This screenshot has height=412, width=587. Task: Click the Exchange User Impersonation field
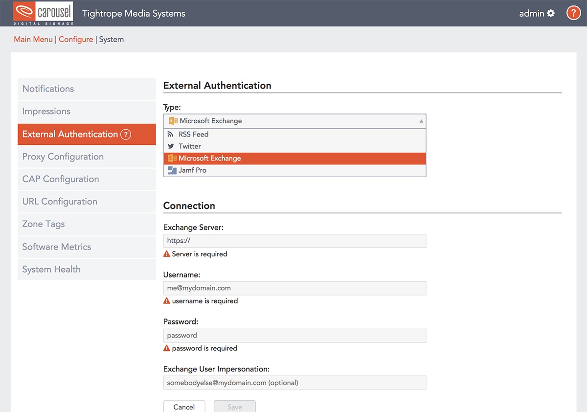(294, 383)
